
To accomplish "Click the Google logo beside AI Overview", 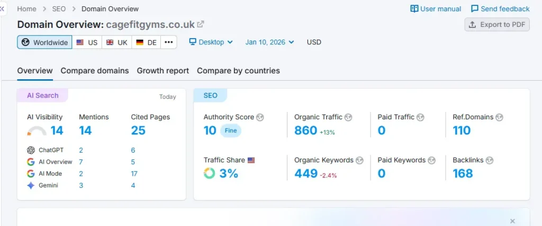I will (x=31, y=162).
